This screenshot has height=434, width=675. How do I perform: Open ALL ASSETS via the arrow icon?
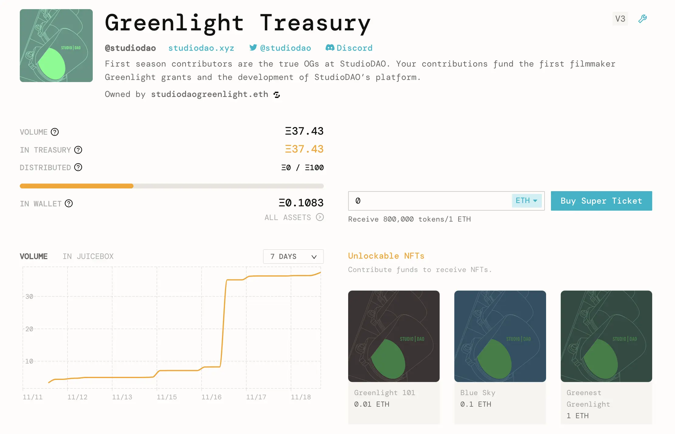[x=320, y=217]
